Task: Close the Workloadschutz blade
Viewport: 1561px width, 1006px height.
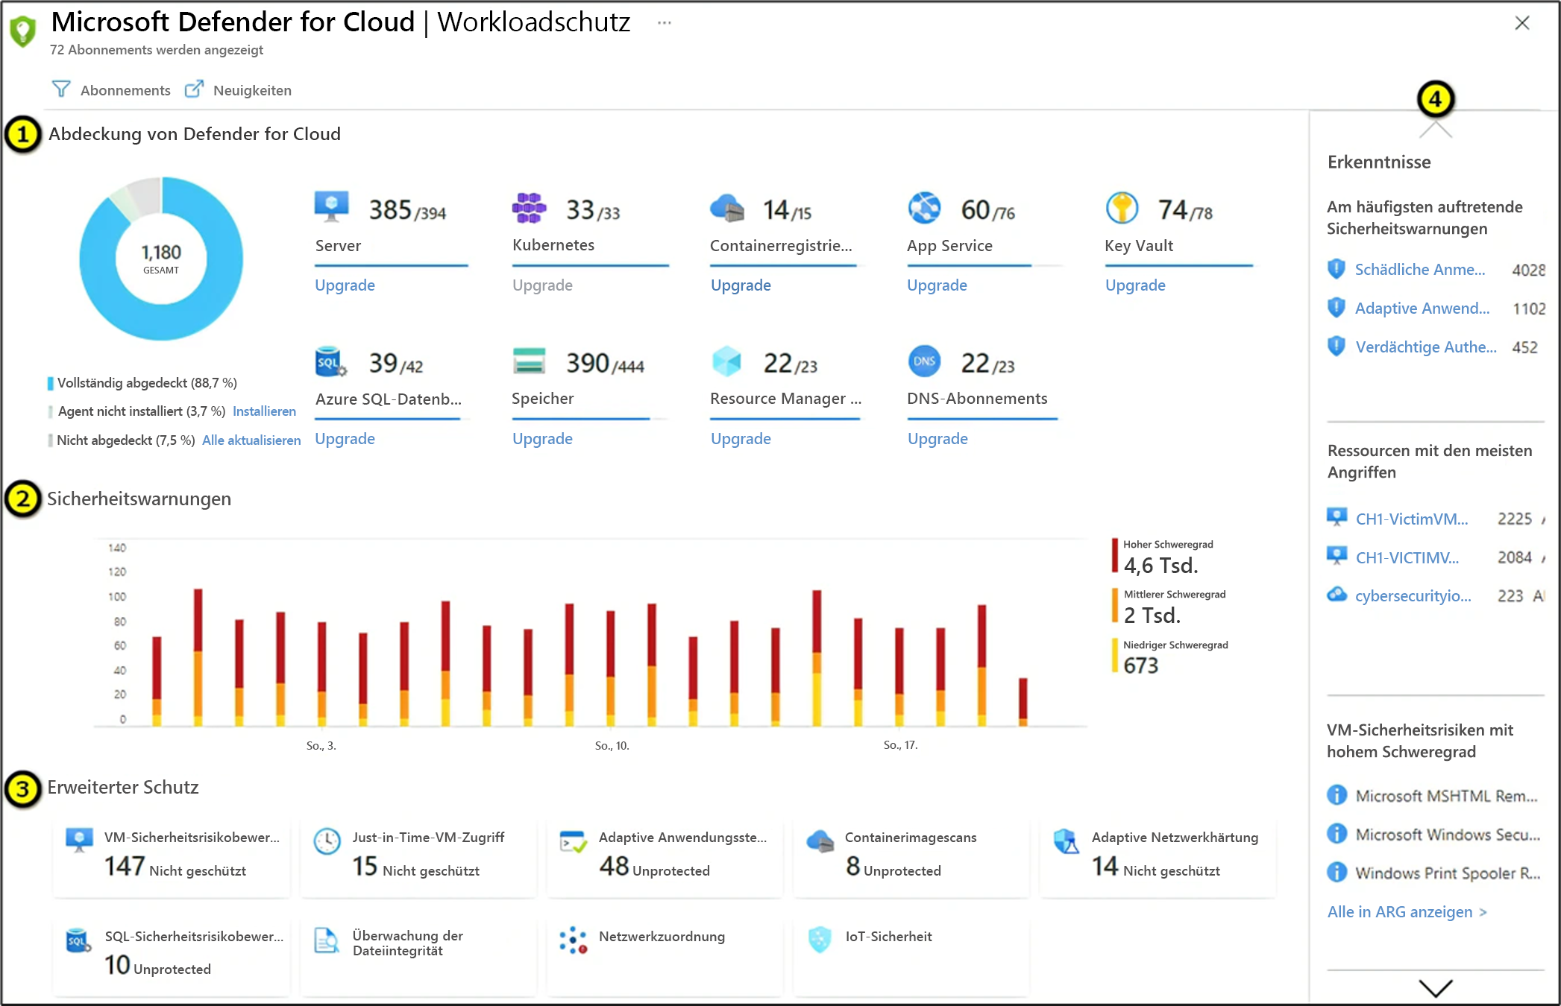Action: point(1522,23)
